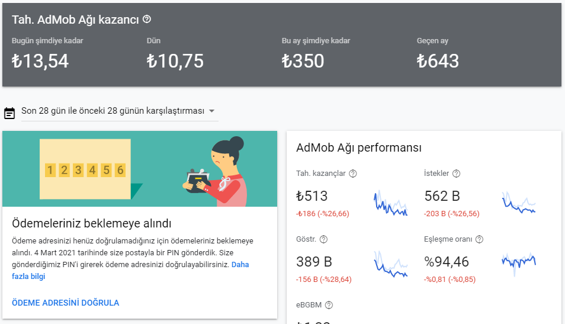Click the impressions value 389 B
Screen dimensions: 565x324
point(314,262)
